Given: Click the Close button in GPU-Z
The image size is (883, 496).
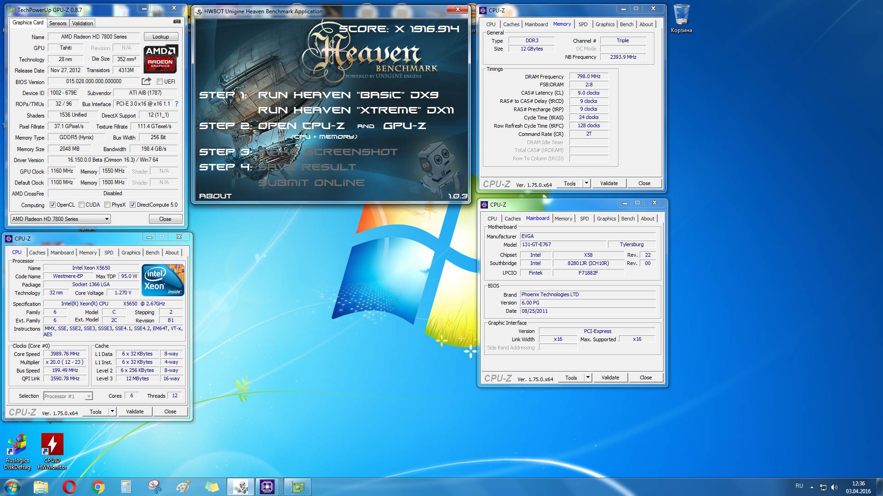Looking at the screenshot, I should click(165, 219).
